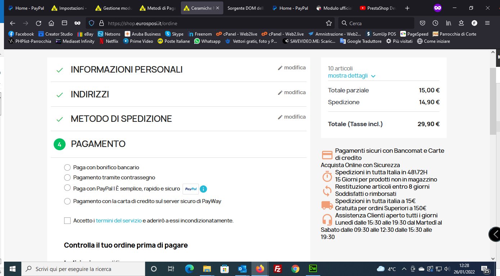Open the tracking protection shield icon
The height and width of the screenshot is (276, 500).
91,23
